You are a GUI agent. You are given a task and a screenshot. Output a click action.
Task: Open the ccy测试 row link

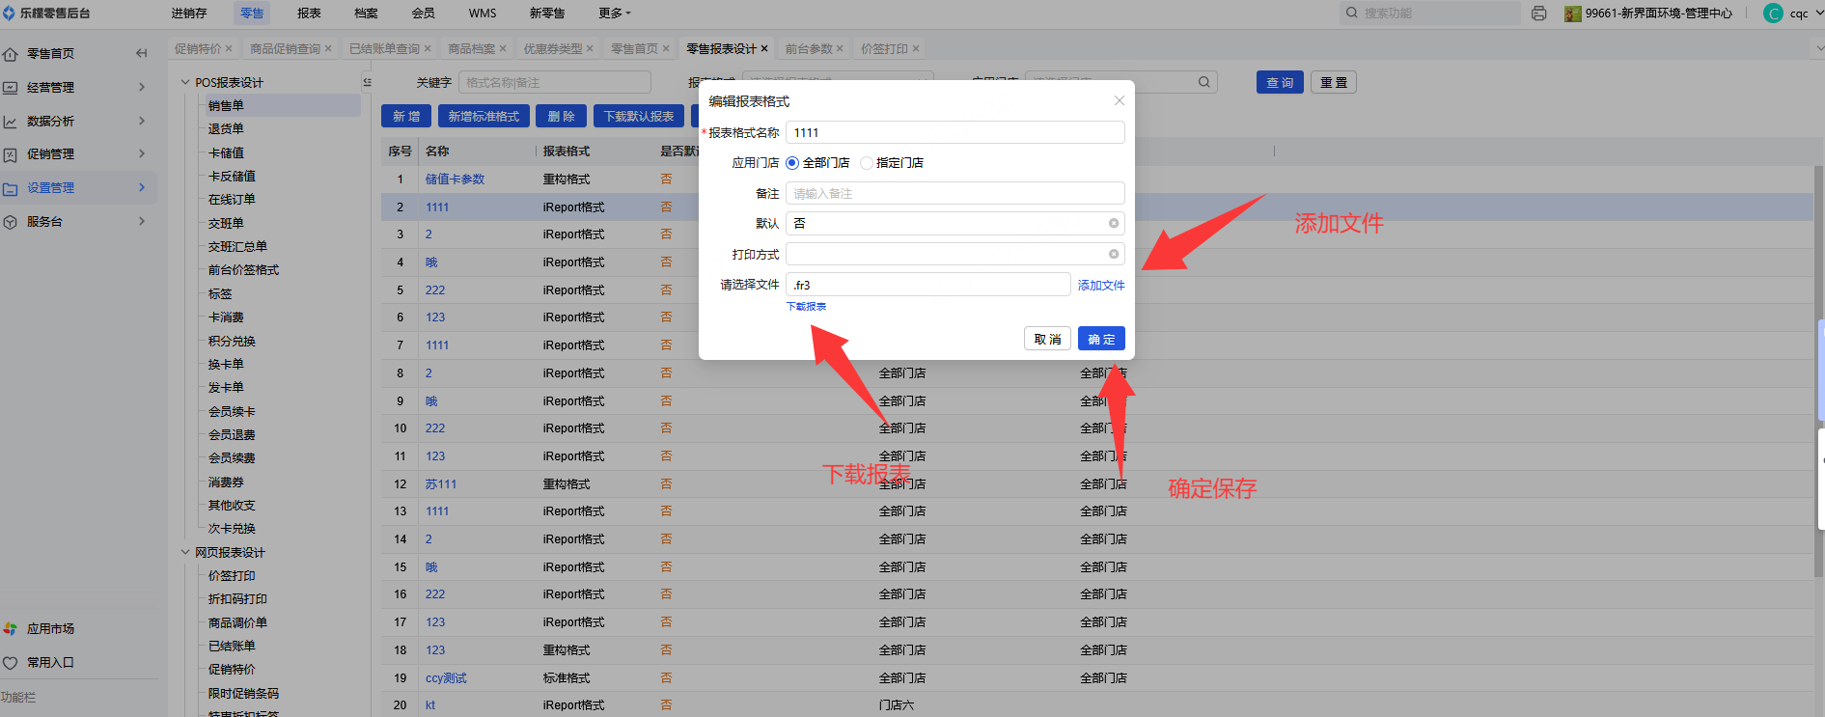coord(446,678)
